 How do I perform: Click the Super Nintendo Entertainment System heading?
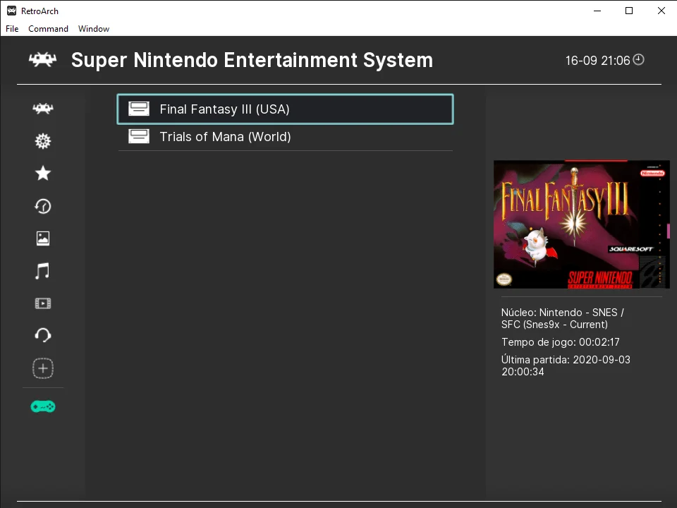[x=252, y=60]
